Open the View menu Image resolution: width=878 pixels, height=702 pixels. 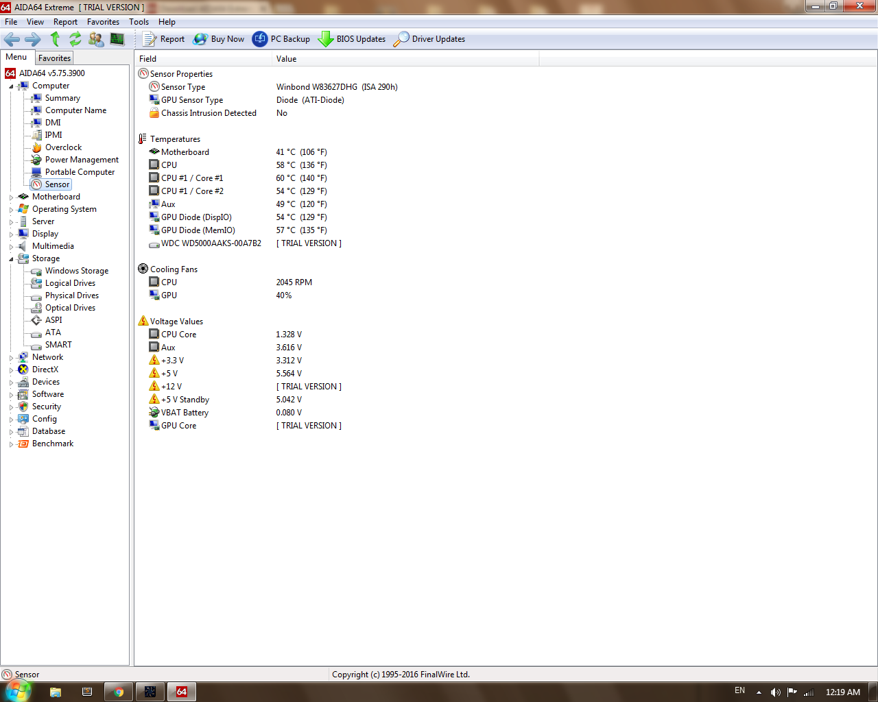coord(35,22)
